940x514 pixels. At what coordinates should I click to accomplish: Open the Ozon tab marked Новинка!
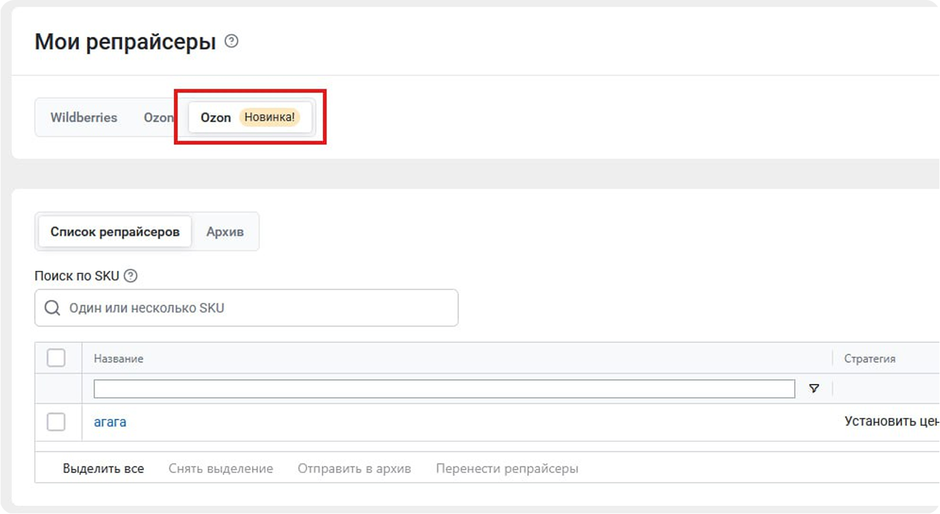point(216,117)
